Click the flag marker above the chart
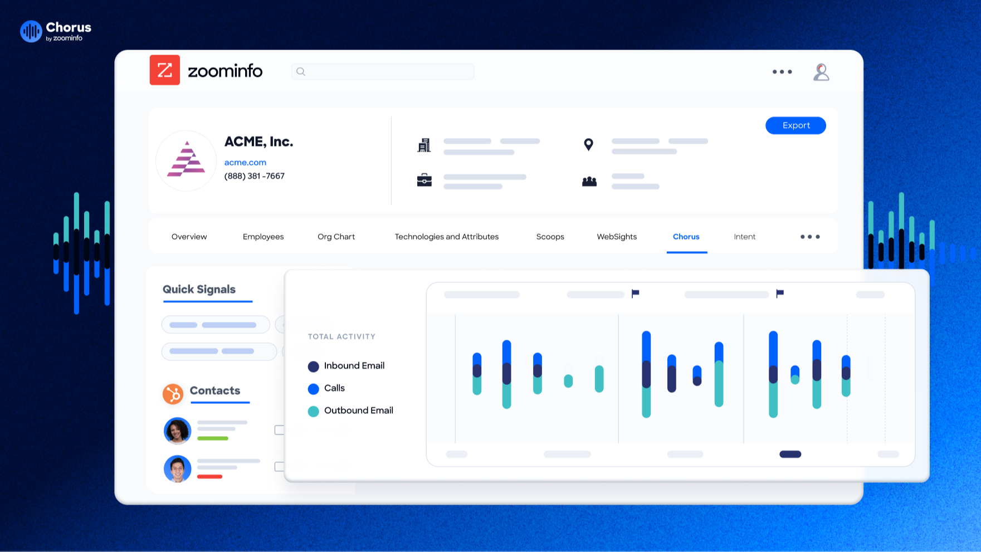Image resolution: width=981 pixels, height=552 pixels. [x=635, y=292]
